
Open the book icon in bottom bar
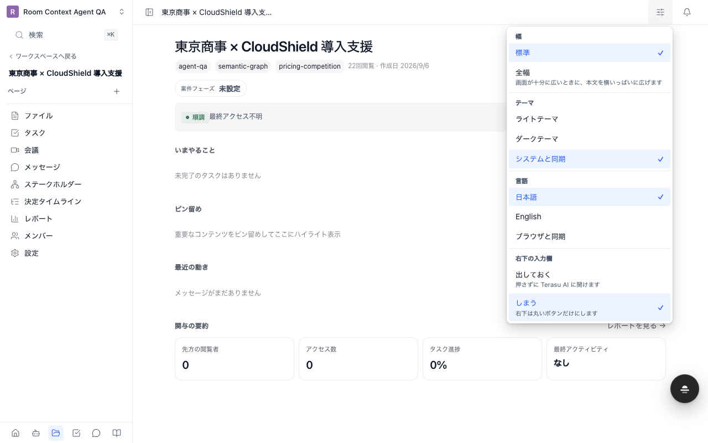[x=117, y=433]
